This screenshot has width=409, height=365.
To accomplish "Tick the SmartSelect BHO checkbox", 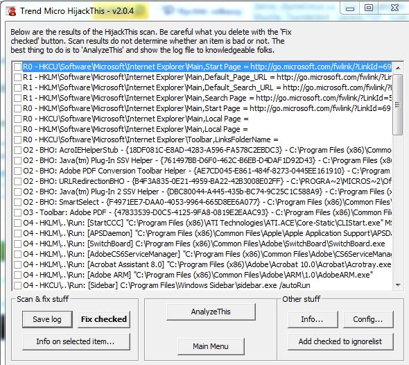I will tap(17, 203).
